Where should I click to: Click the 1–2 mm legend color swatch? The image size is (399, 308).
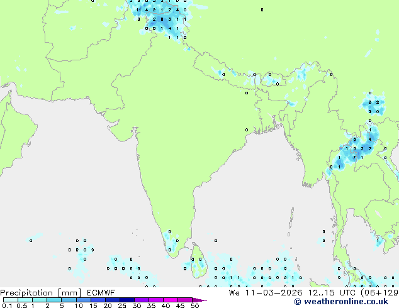tap(40, 300)
